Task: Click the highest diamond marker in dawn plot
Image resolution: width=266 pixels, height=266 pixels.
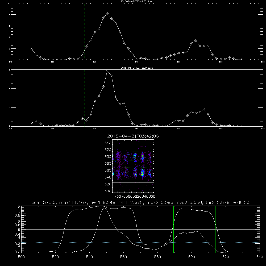Action: (107, 13)
